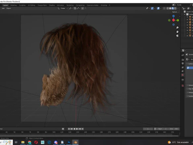Click the proportional editing icon in header
Image resolution: width=193 pixels, height=145 pixels.
click(x=82, y=8)
